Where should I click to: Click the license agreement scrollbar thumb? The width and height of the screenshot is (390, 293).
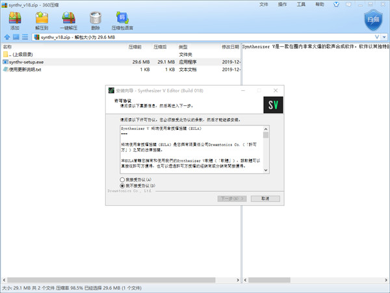[x=266, y=135]
